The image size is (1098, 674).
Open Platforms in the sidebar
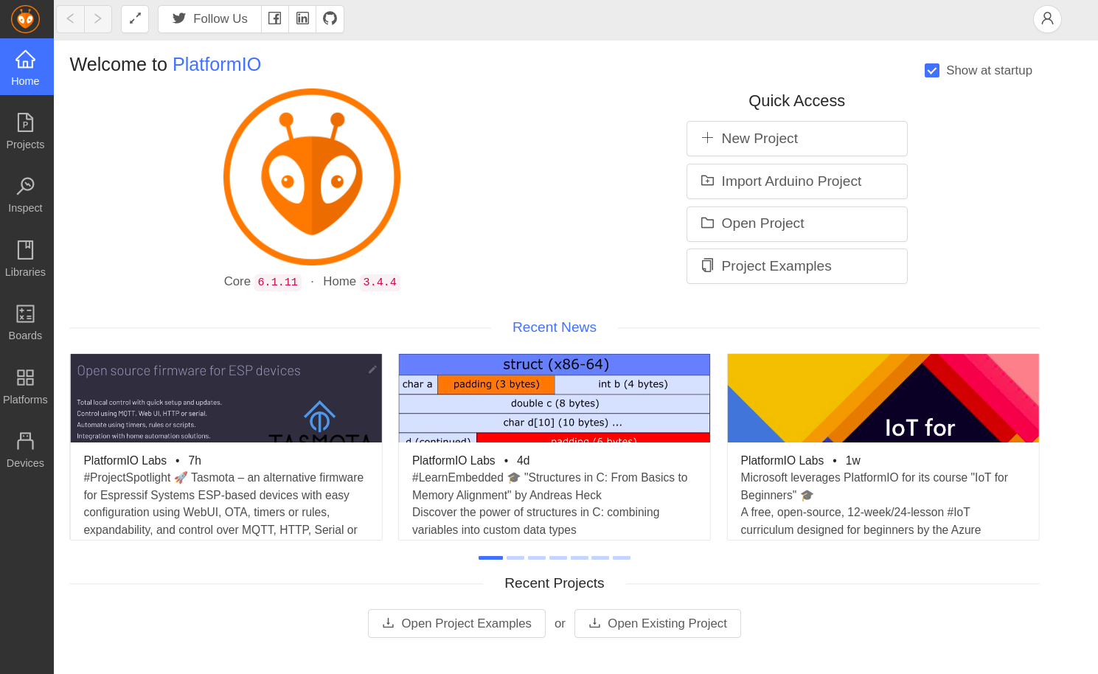click(27, 386)
